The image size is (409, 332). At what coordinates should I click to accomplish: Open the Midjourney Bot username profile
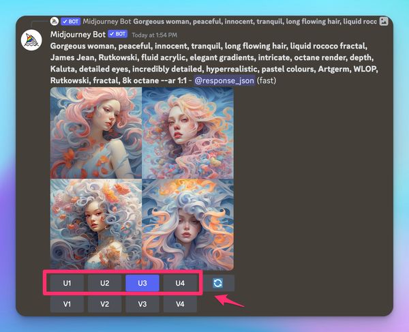77,33
